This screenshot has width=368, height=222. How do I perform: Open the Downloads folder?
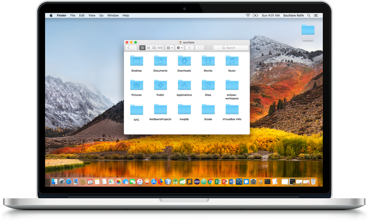click(x=184, y=61)
